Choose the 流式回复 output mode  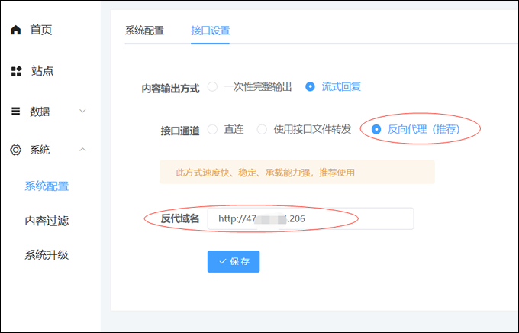point(310,87)
